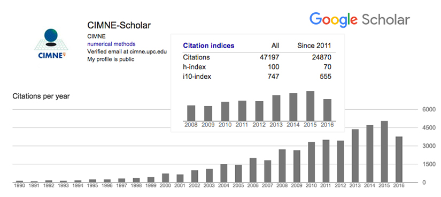Select the 2006 bar in the large chart
441x197 pixels.
(253, 170)
